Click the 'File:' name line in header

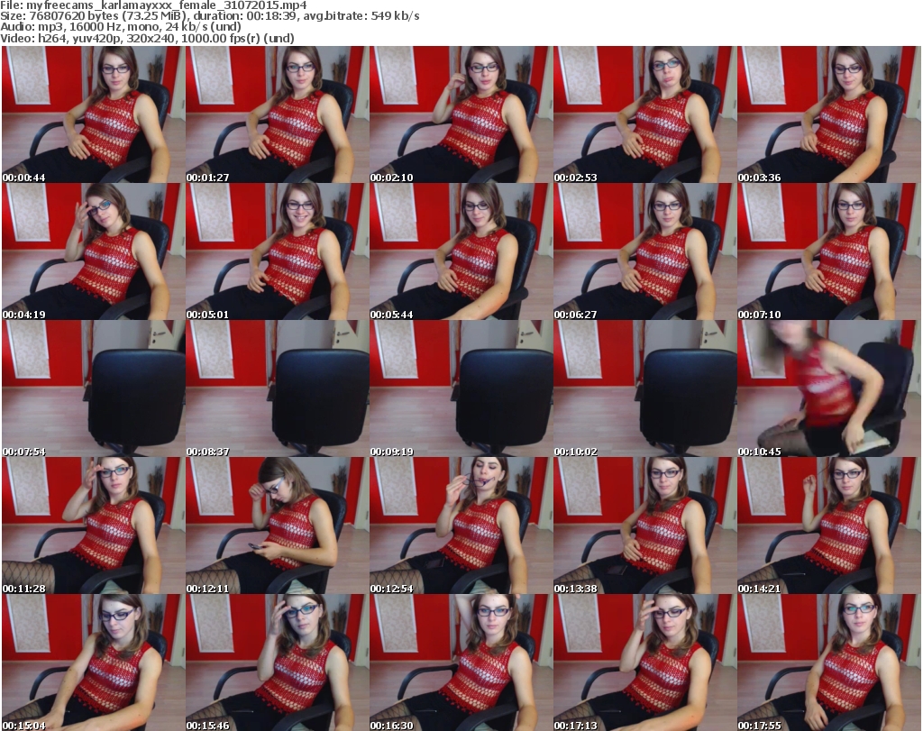[153, 5]
